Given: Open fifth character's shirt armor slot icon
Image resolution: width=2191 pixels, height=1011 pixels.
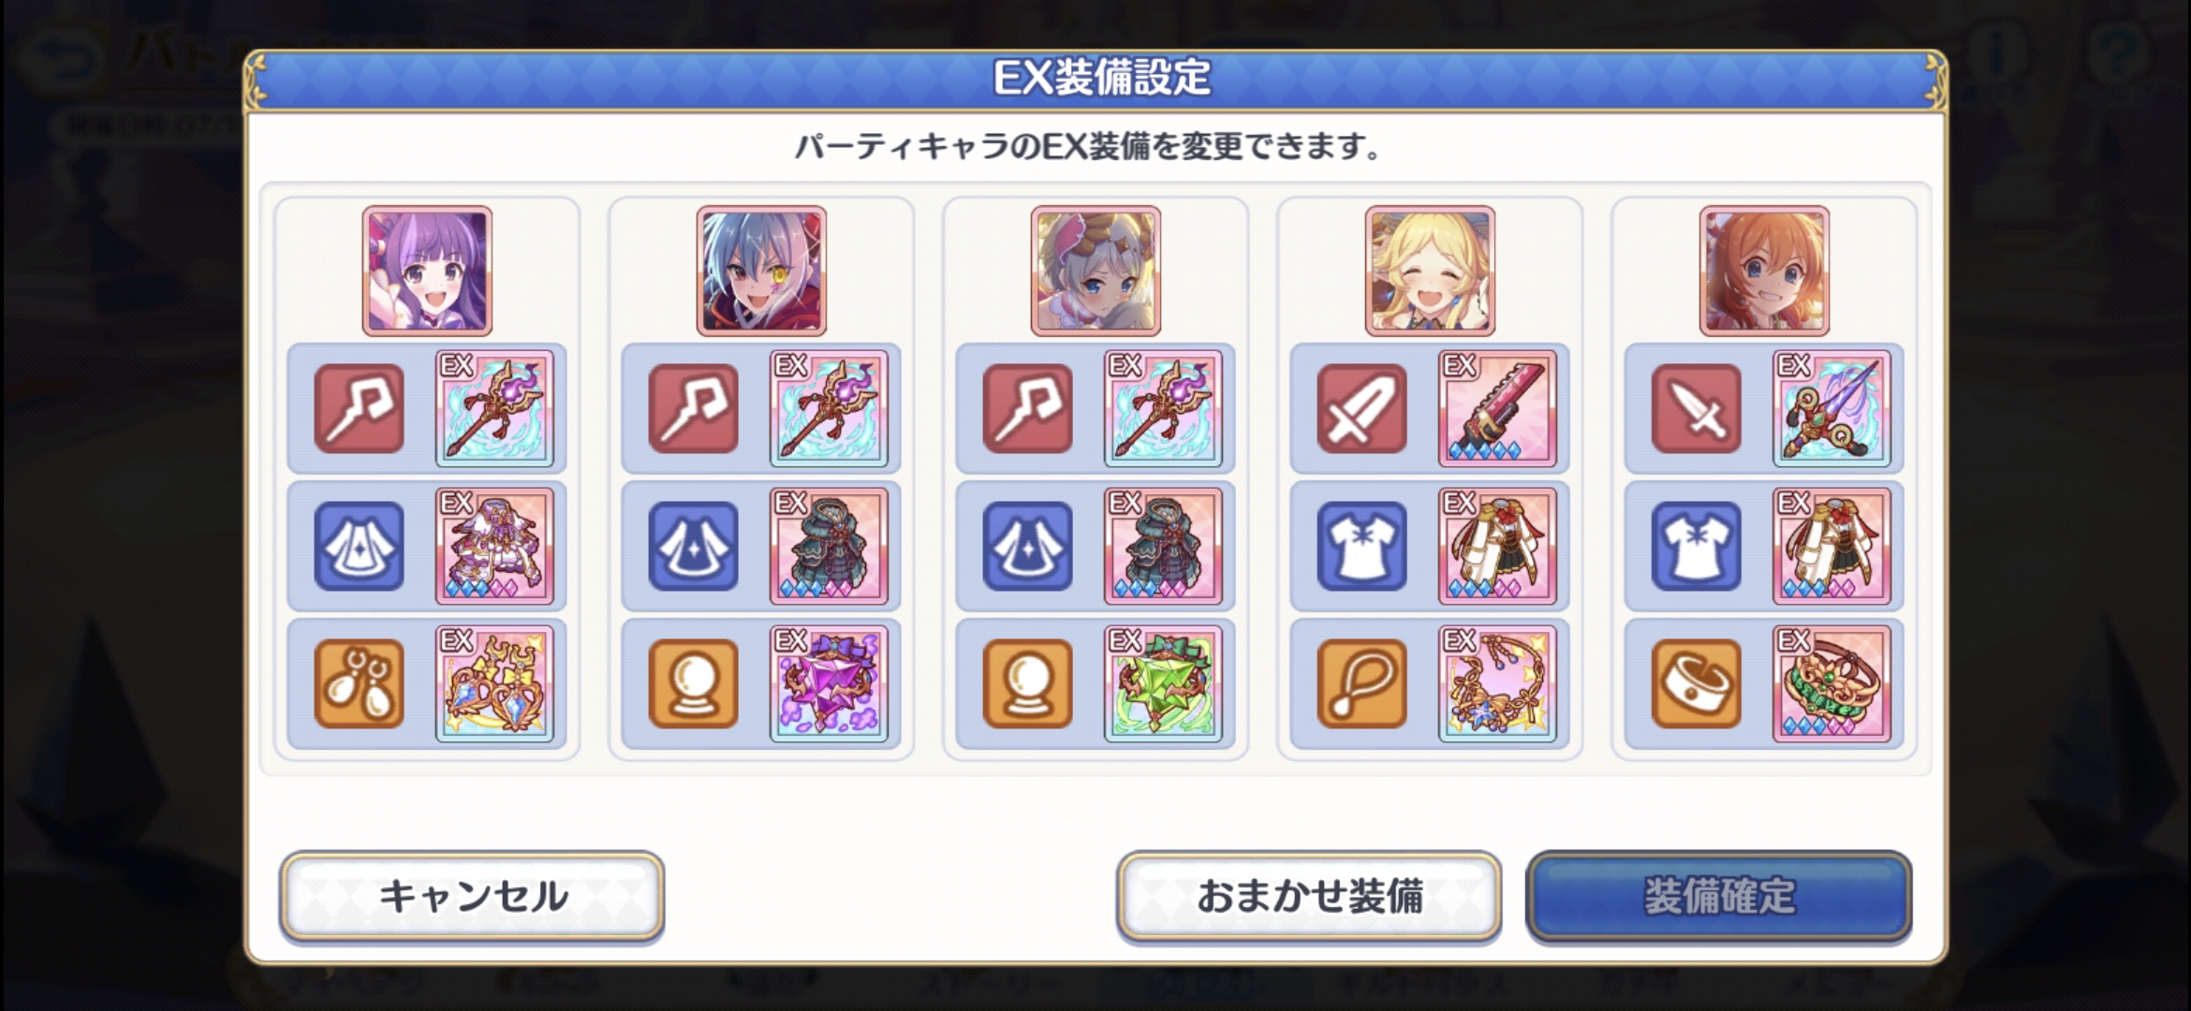Looking at the screenshot, I should point(1696,546).
